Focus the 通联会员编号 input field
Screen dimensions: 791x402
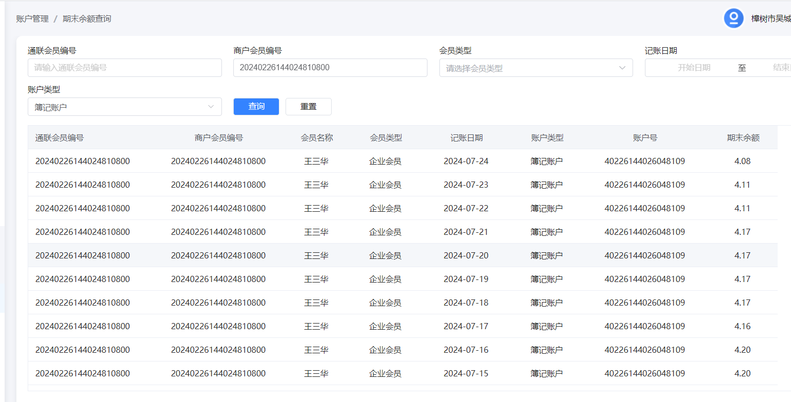point(125,68)
